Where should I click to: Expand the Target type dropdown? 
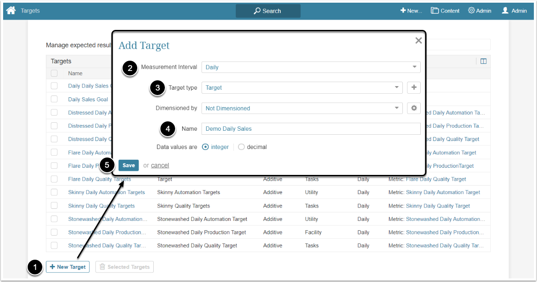302,87
